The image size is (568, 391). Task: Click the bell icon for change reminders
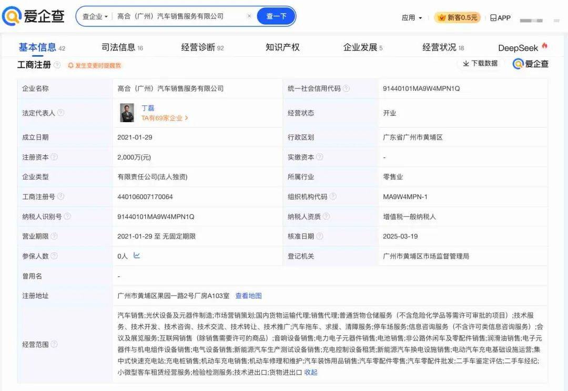(x=70, y=66)
